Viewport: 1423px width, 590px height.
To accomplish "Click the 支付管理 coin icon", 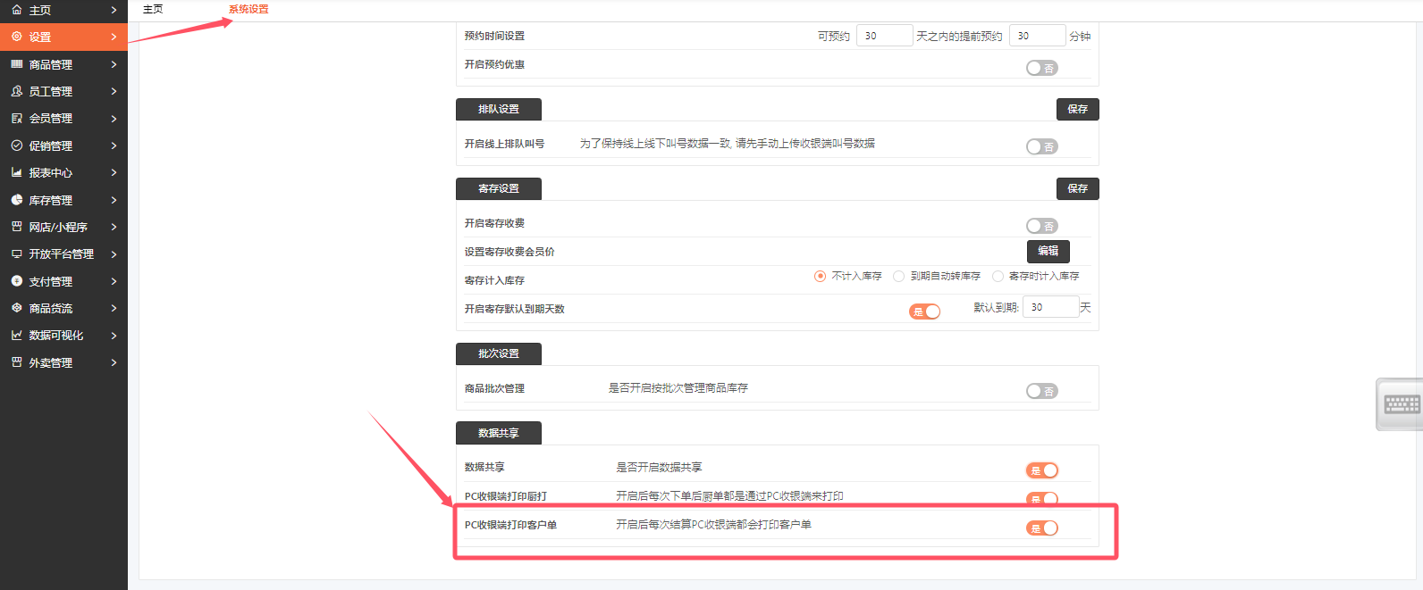I will pyautogui.click(x=16, y=281).
